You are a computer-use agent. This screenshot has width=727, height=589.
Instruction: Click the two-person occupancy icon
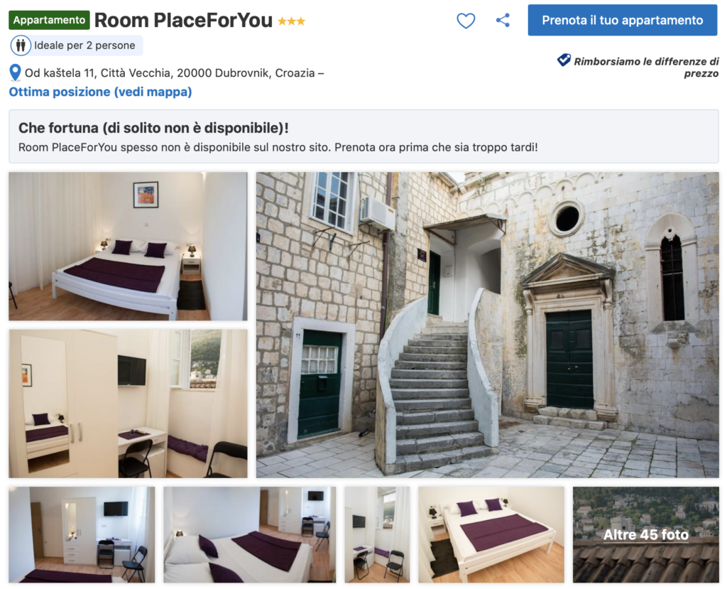[x=21, y=45]
